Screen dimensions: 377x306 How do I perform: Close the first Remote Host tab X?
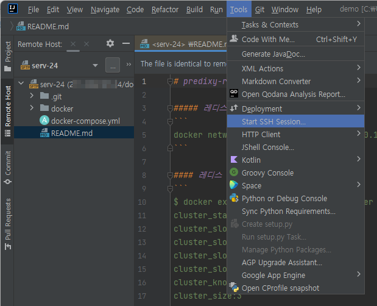pyautogui.click(x=73, y=44)
